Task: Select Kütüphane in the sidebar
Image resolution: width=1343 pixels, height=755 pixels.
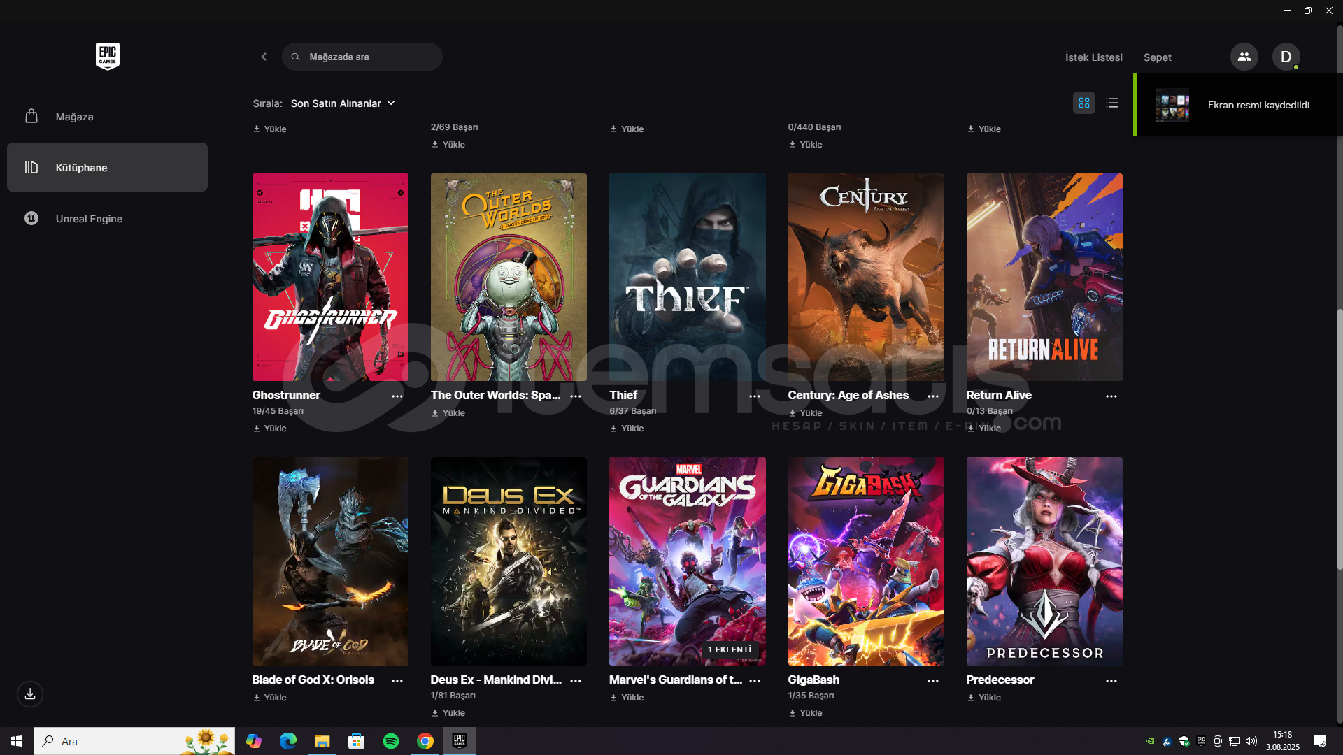Action: (107, 167)
